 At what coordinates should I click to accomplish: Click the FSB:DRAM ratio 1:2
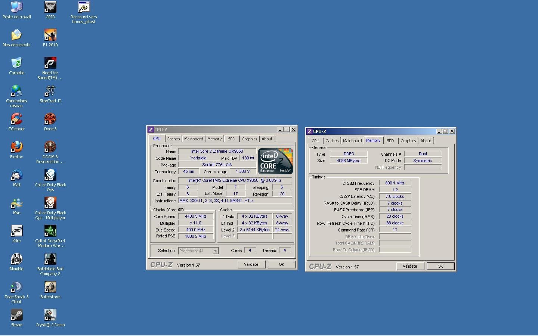pos(395,190)
